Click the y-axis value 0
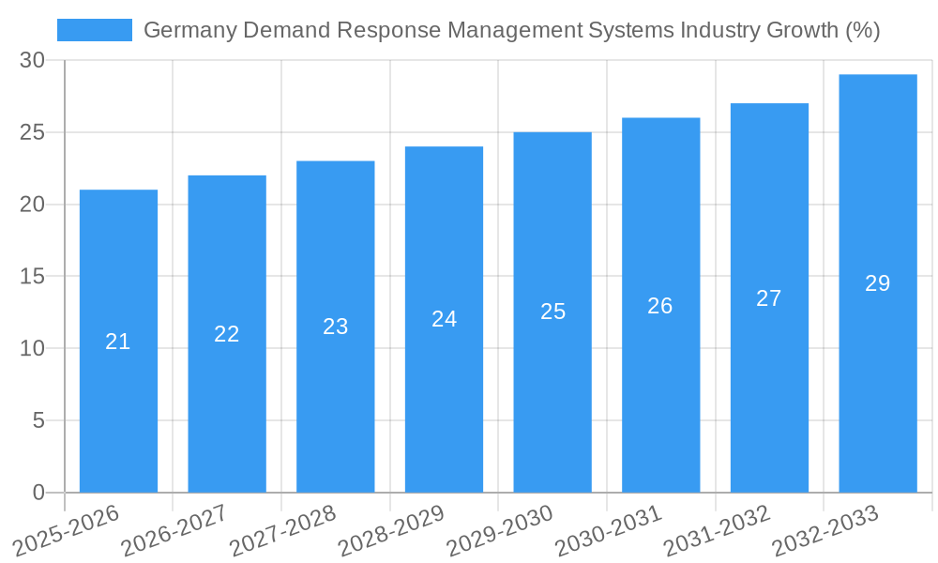This screenshot has height=563, width=938. pos(38,493)
